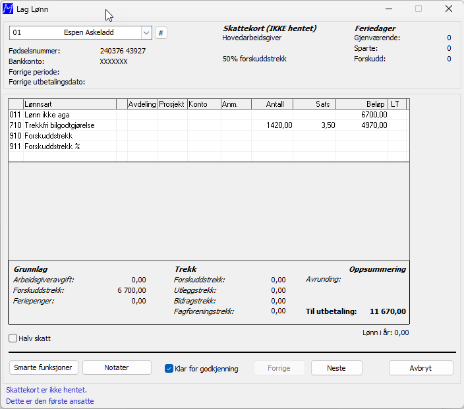Click the Beløp column header
The image size is (464, 409).
[x=362, y=104]
